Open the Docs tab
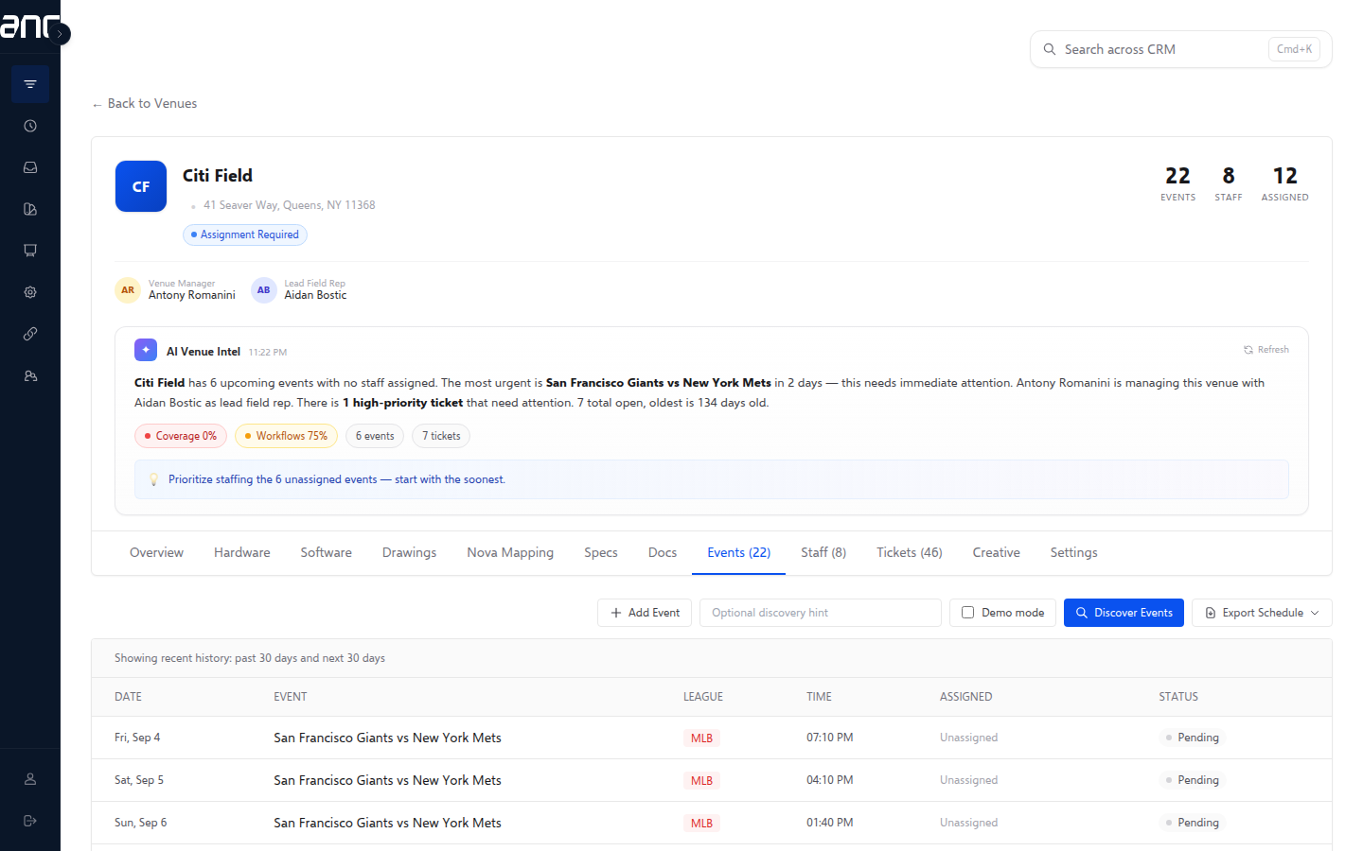The height and width of the screenshot is (851, 1363). coord(663,553)
